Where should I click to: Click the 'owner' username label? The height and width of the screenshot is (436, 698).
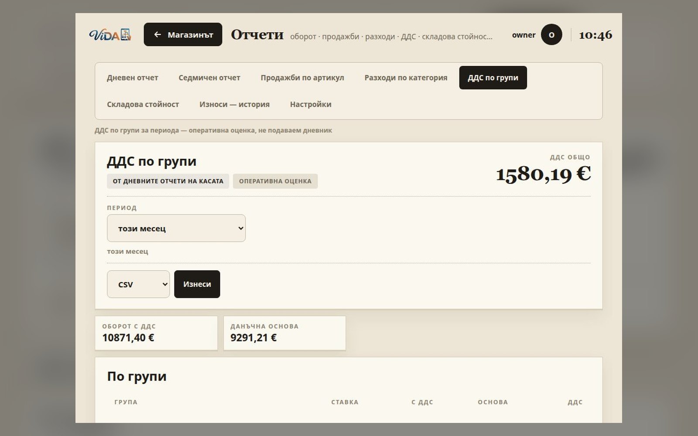point(523,35)
